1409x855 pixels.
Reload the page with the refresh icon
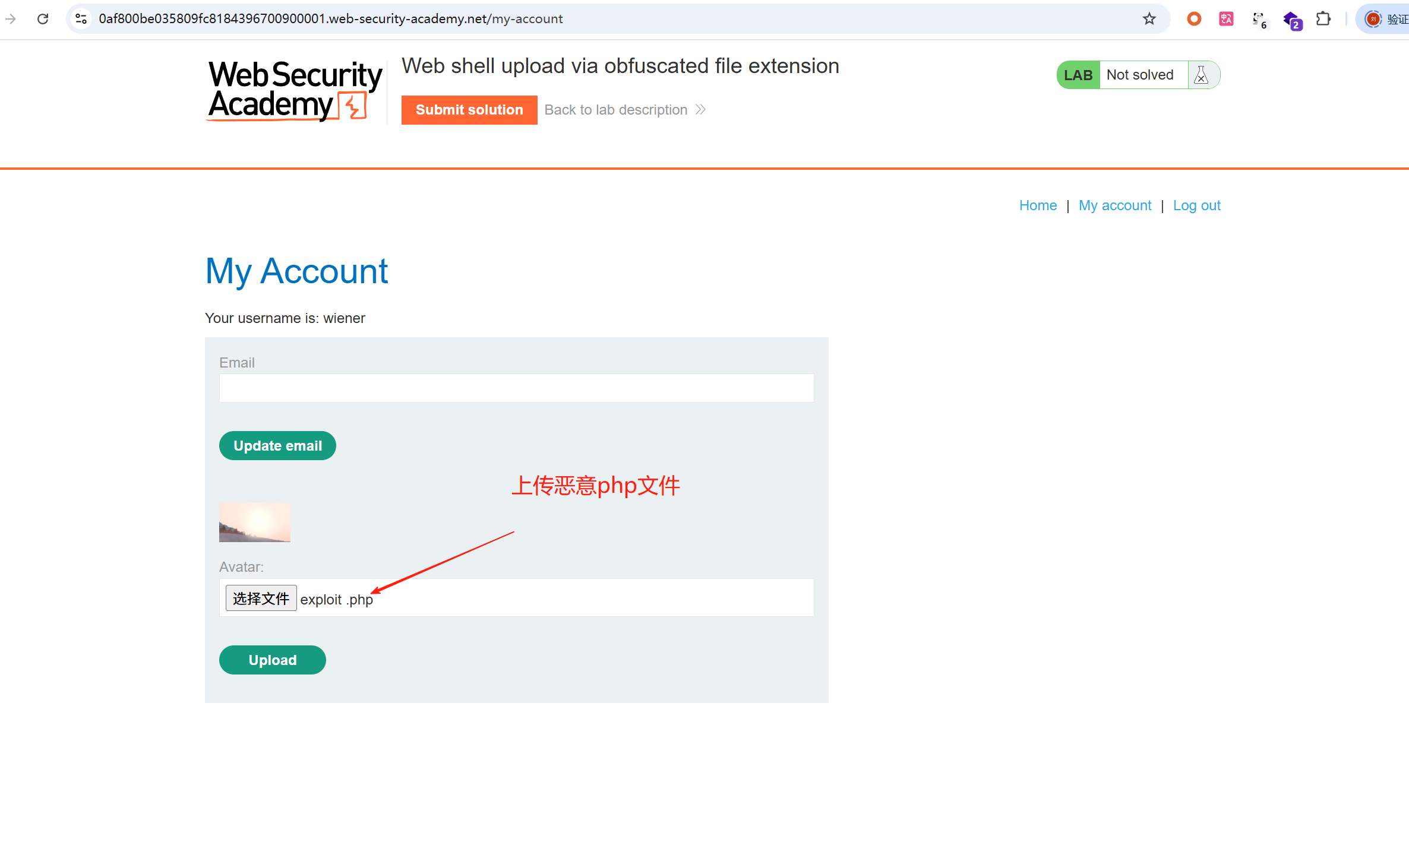coord(43,19)
